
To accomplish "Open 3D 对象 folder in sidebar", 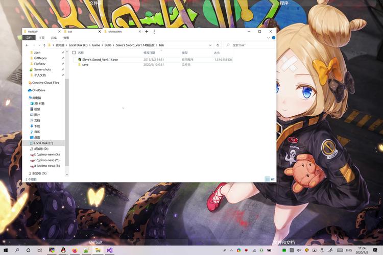I will (x=37, y=104).
